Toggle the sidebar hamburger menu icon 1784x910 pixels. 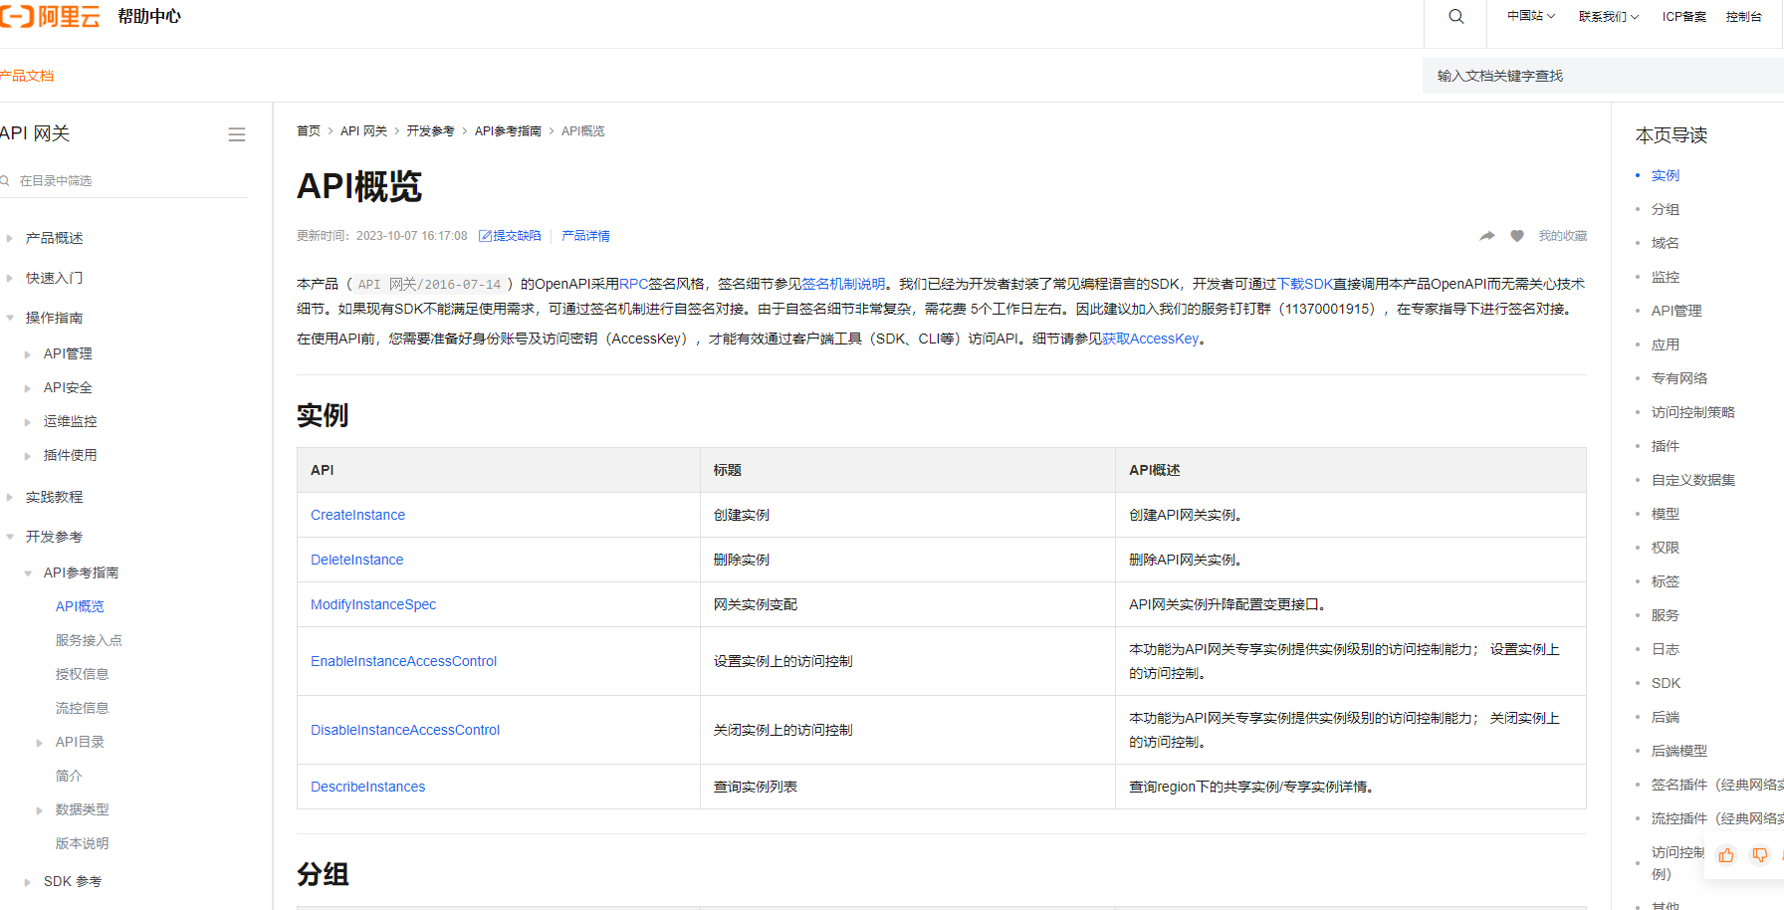237,134
